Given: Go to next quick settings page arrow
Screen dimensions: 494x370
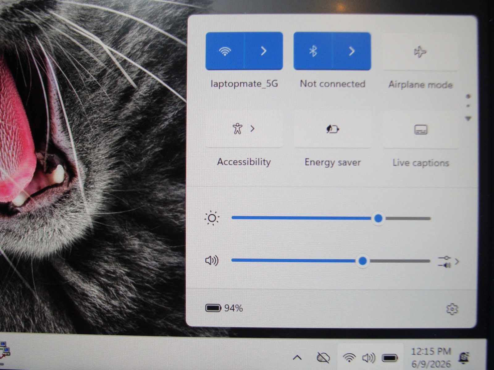Looking at the screenshot, I should click(x=468, y=118).
